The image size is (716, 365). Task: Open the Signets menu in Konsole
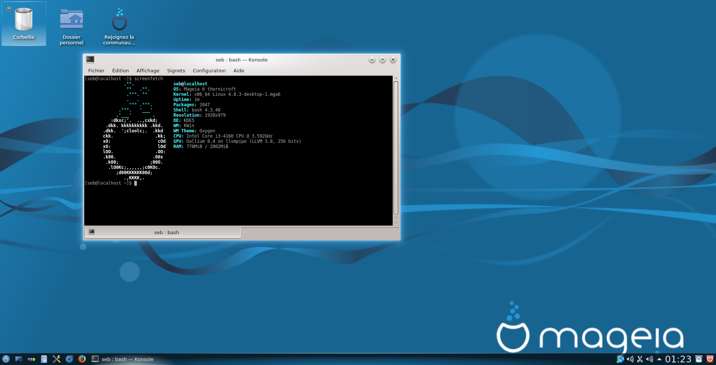point(176,70)
